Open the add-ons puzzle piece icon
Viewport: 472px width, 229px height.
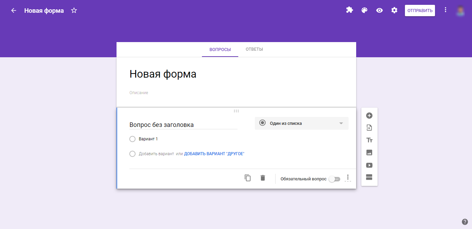click(x=350, y=10)
